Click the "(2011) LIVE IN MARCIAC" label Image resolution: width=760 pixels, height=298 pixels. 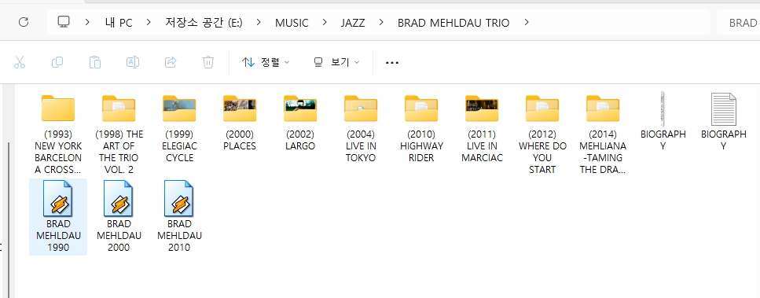pos(483,145)
